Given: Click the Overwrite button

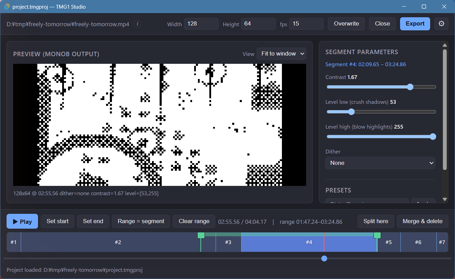Looking at the screenshot, I should click(346, 24).
